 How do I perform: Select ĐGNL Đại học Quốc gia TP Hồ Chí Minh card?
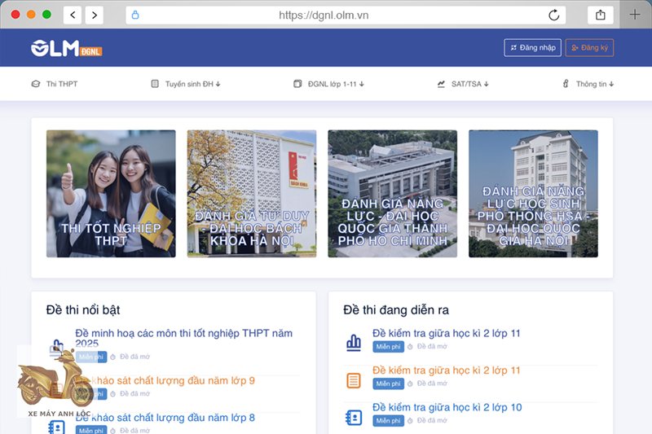[x=393, y=194]
